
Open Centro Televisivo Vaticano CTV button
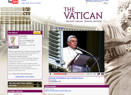coord(16,14)
